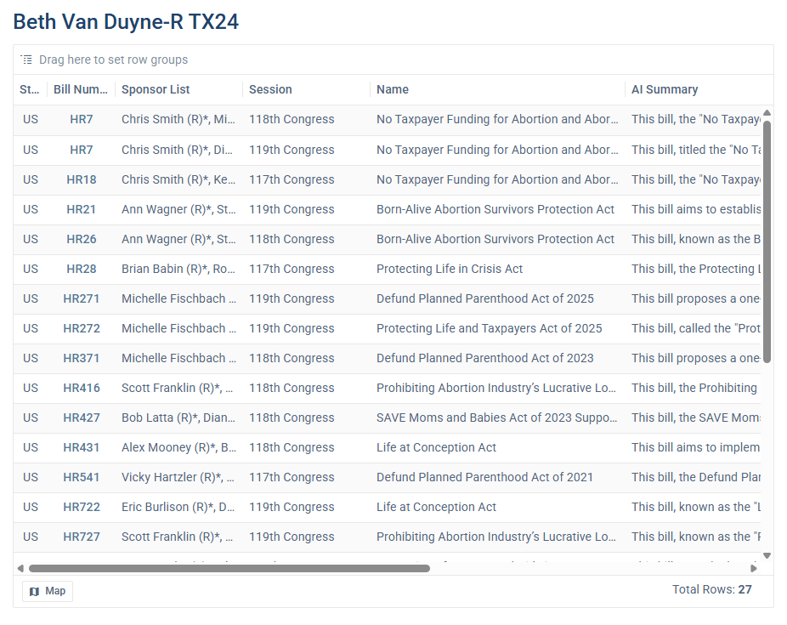
Task: Click the horizontal scrollbar thumb
Action: [229, 568]
